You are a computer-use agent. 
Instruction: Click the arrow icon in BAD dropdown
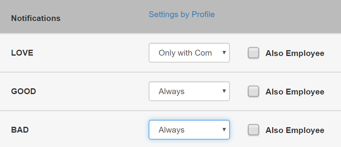pos(224,129)
